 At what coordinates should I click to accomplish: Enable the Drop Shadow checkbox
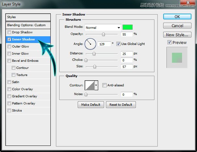coord(9,32)
